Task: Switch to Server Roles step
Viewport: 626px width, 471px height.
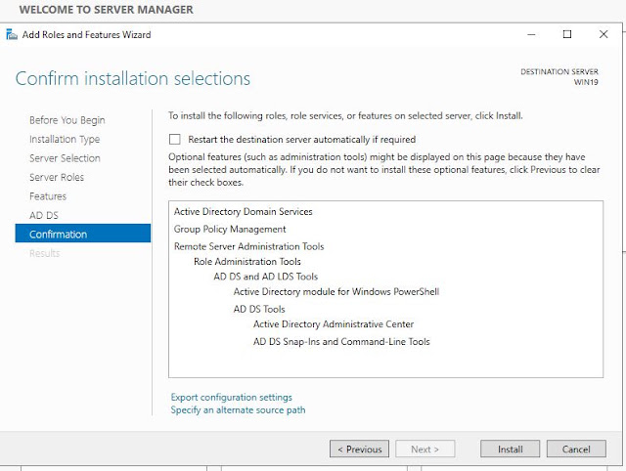Action: point(57,177)
